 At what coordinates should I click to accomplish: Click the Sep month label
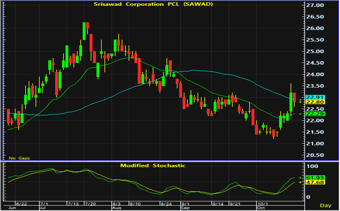click(x=186, y=208)
